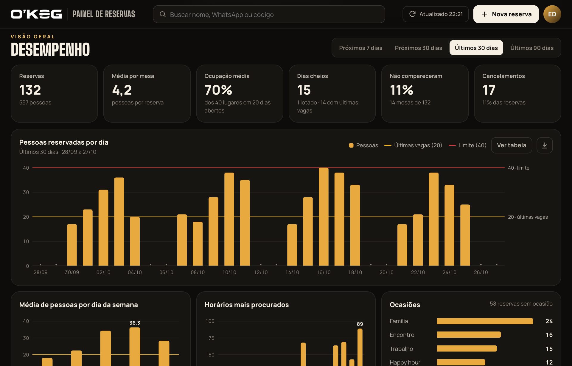The height and width of the screenshot is (366, 572).
Task: Click the Encontro occasion bar
Action: pyautogui.click(x=469, y=335)
